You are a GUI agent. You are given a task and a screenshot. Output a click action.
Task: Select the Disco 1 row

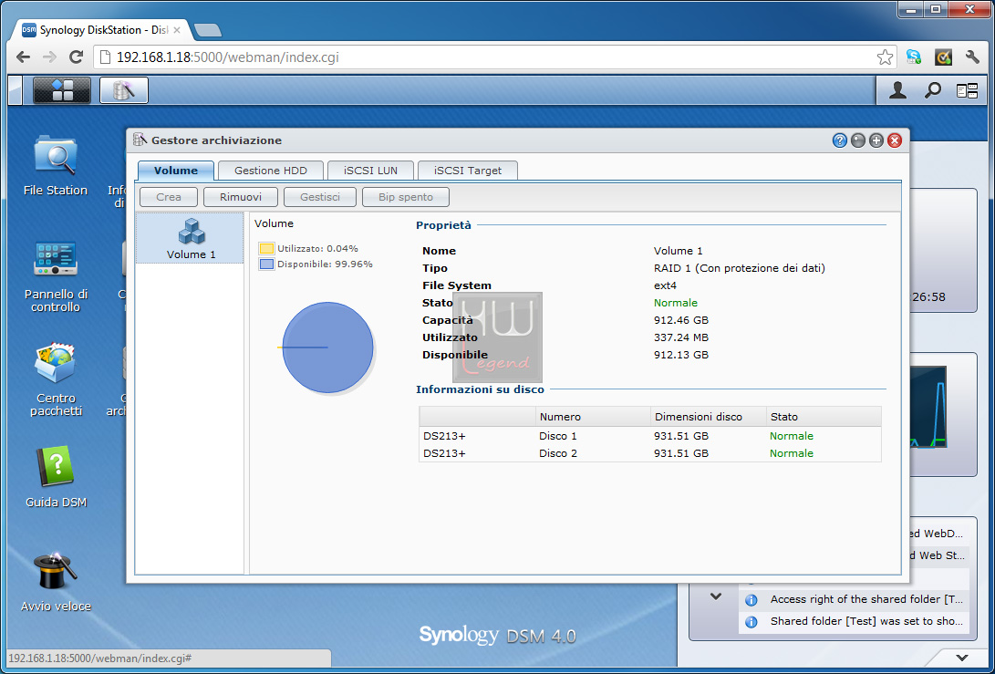pos(649,436)
